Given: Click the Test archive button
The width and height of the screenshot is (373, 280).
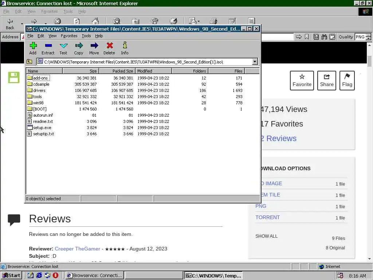Looking at the screenshot, I should coord(63,48).
